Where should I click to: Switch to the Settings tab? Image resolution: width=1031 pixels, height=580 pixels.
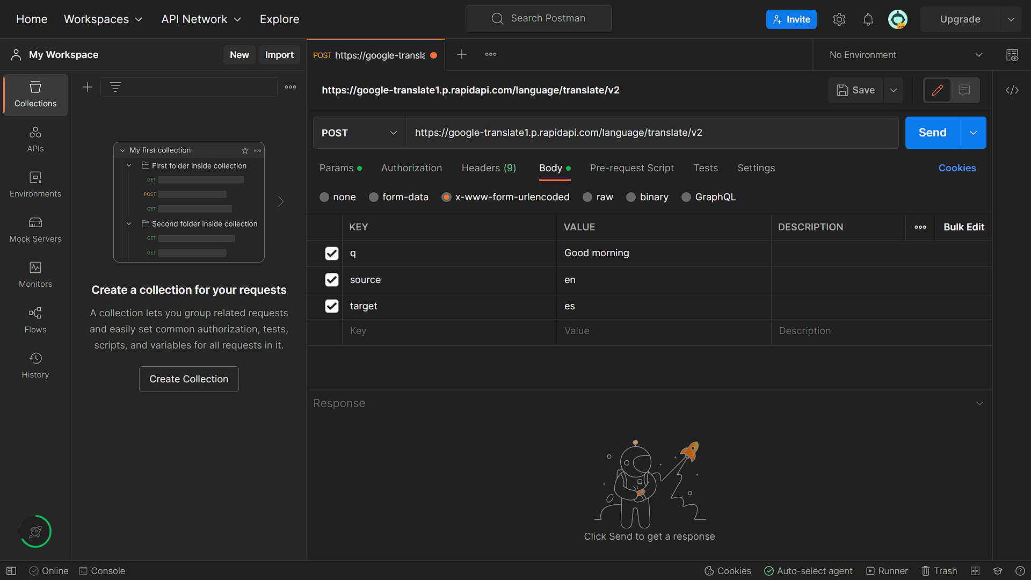tap(756, 168)
